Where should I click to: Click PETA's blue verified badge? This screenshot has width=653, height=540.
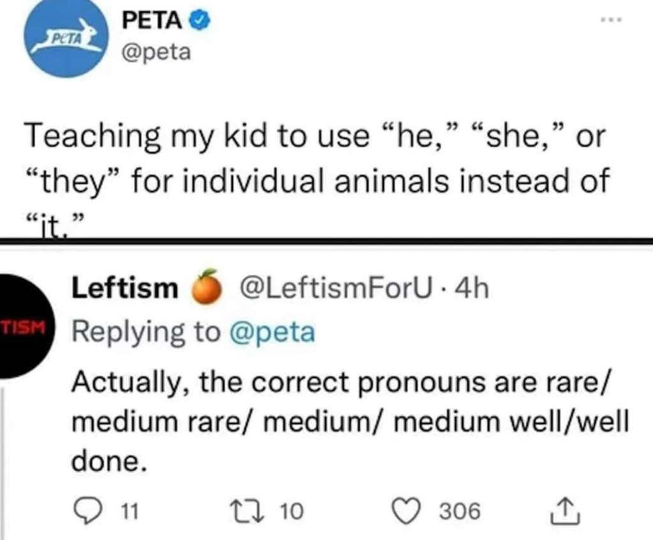pos(200,21)
